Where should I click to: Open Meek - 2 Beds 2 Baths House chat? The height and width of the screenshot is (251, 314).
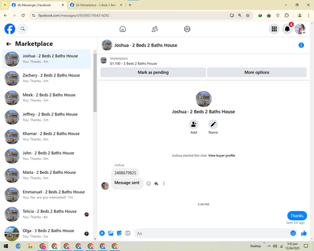[46, 98]
